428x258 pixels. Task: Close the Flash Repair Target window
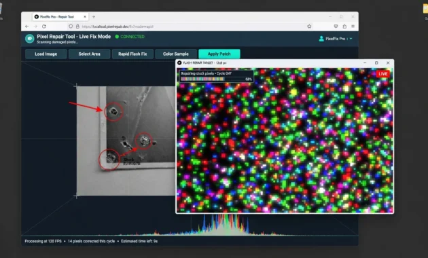pyautogui.click(x=388, y=62)
